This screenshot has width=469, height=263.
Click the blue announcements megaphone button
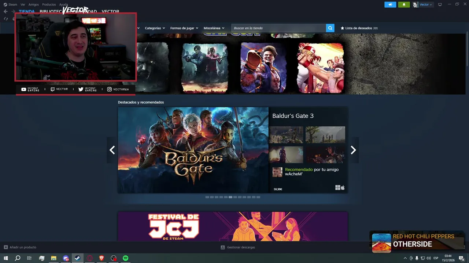tap(390, 5)
